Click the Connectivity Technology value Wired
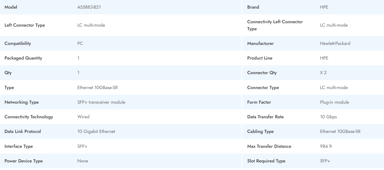384x170 pixels. tap(83, 117)
